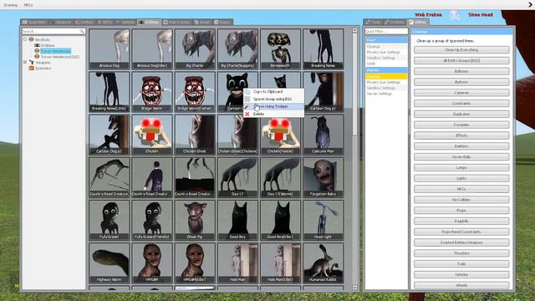Select the Day 17(Worms) spawn icon
535x301 pixels.
(281, 177)
